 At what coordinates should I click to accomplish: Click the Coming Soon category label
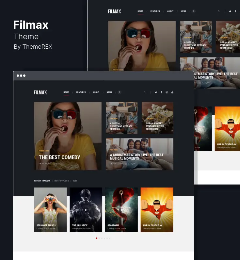pyautogui.click(x=44, y=151)
